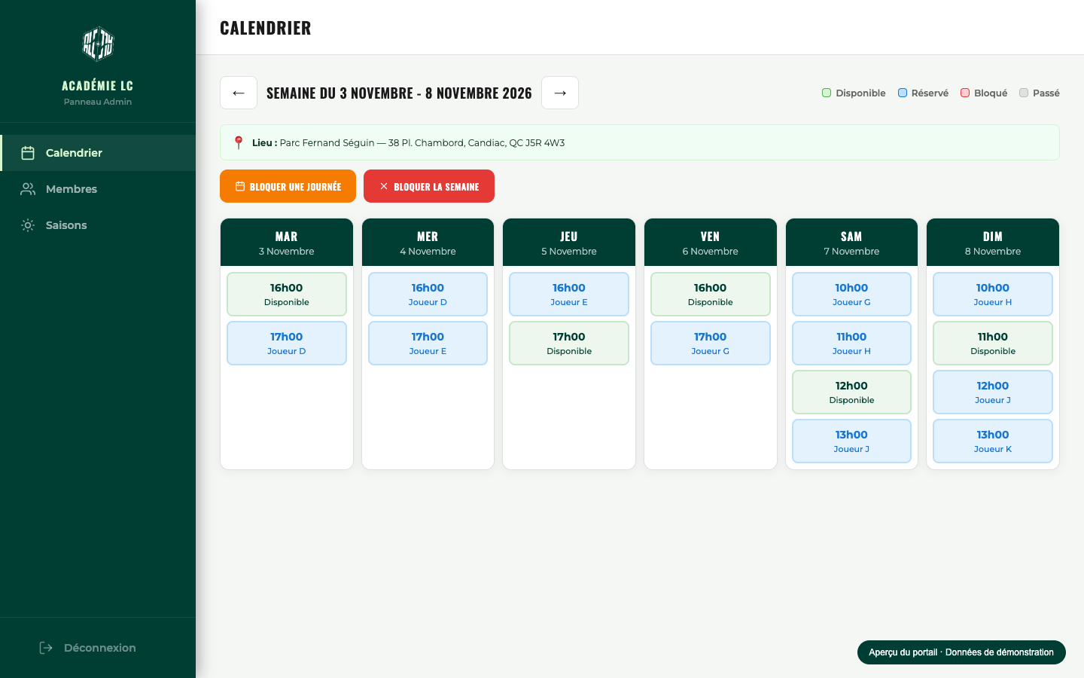The image size is (1084, 678).
Task: Click the Membres people icon
Action: (x=28, y=189)
